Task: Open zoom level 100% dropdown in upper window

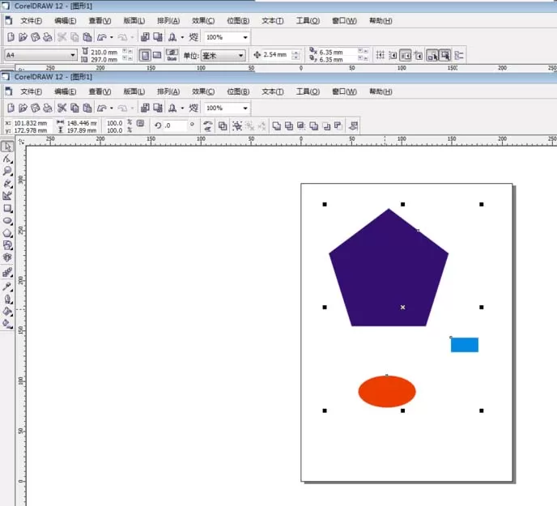Action: pos(245,37)
